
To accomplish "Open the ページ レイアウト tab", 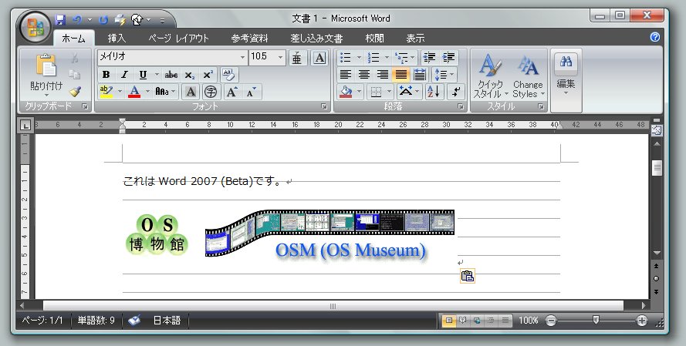I will [x=178, y=39].
